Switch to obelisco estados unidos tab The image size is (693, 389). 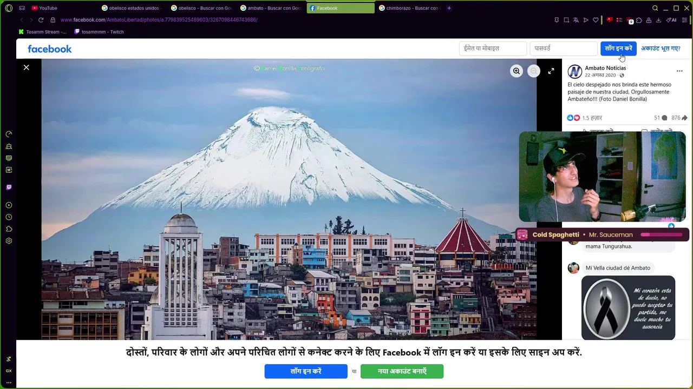tap(132, 8)
